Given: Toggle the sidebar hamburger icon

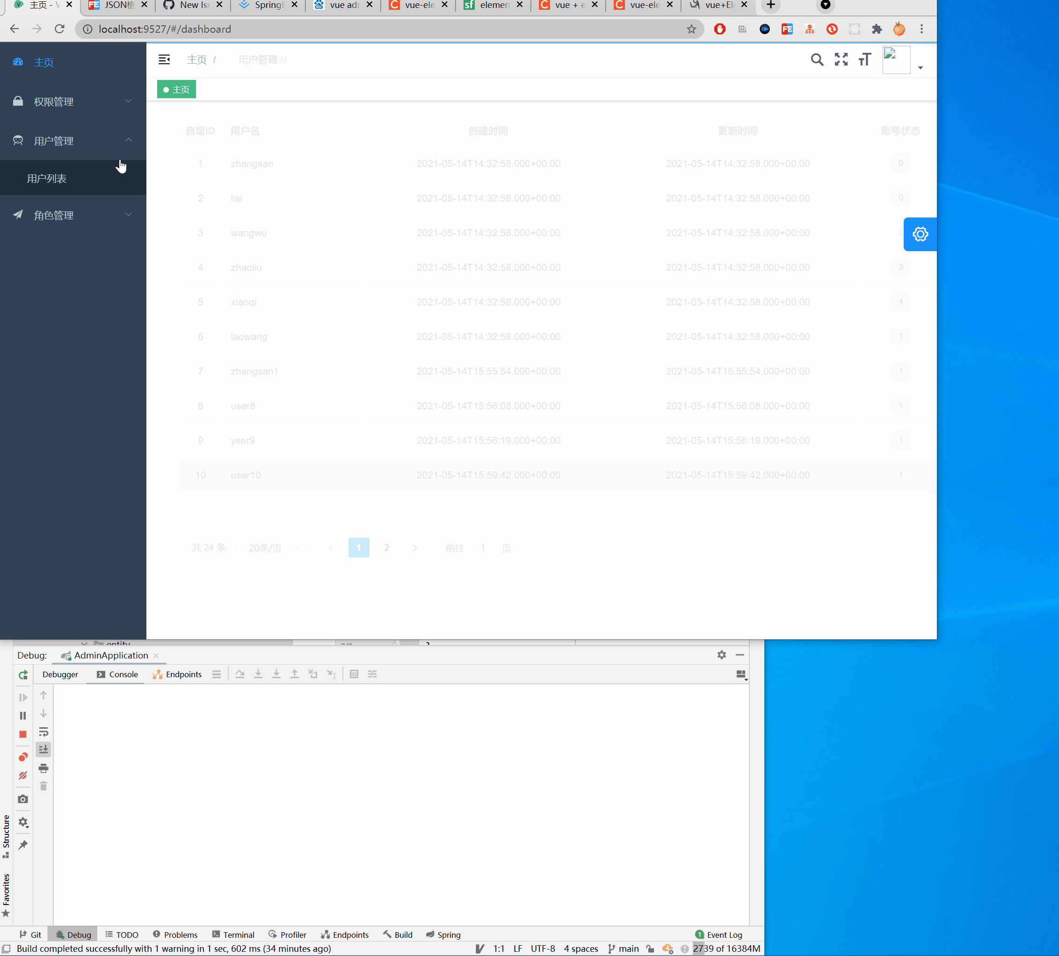Looking at the screenshot, I should [x=164, y=59].
